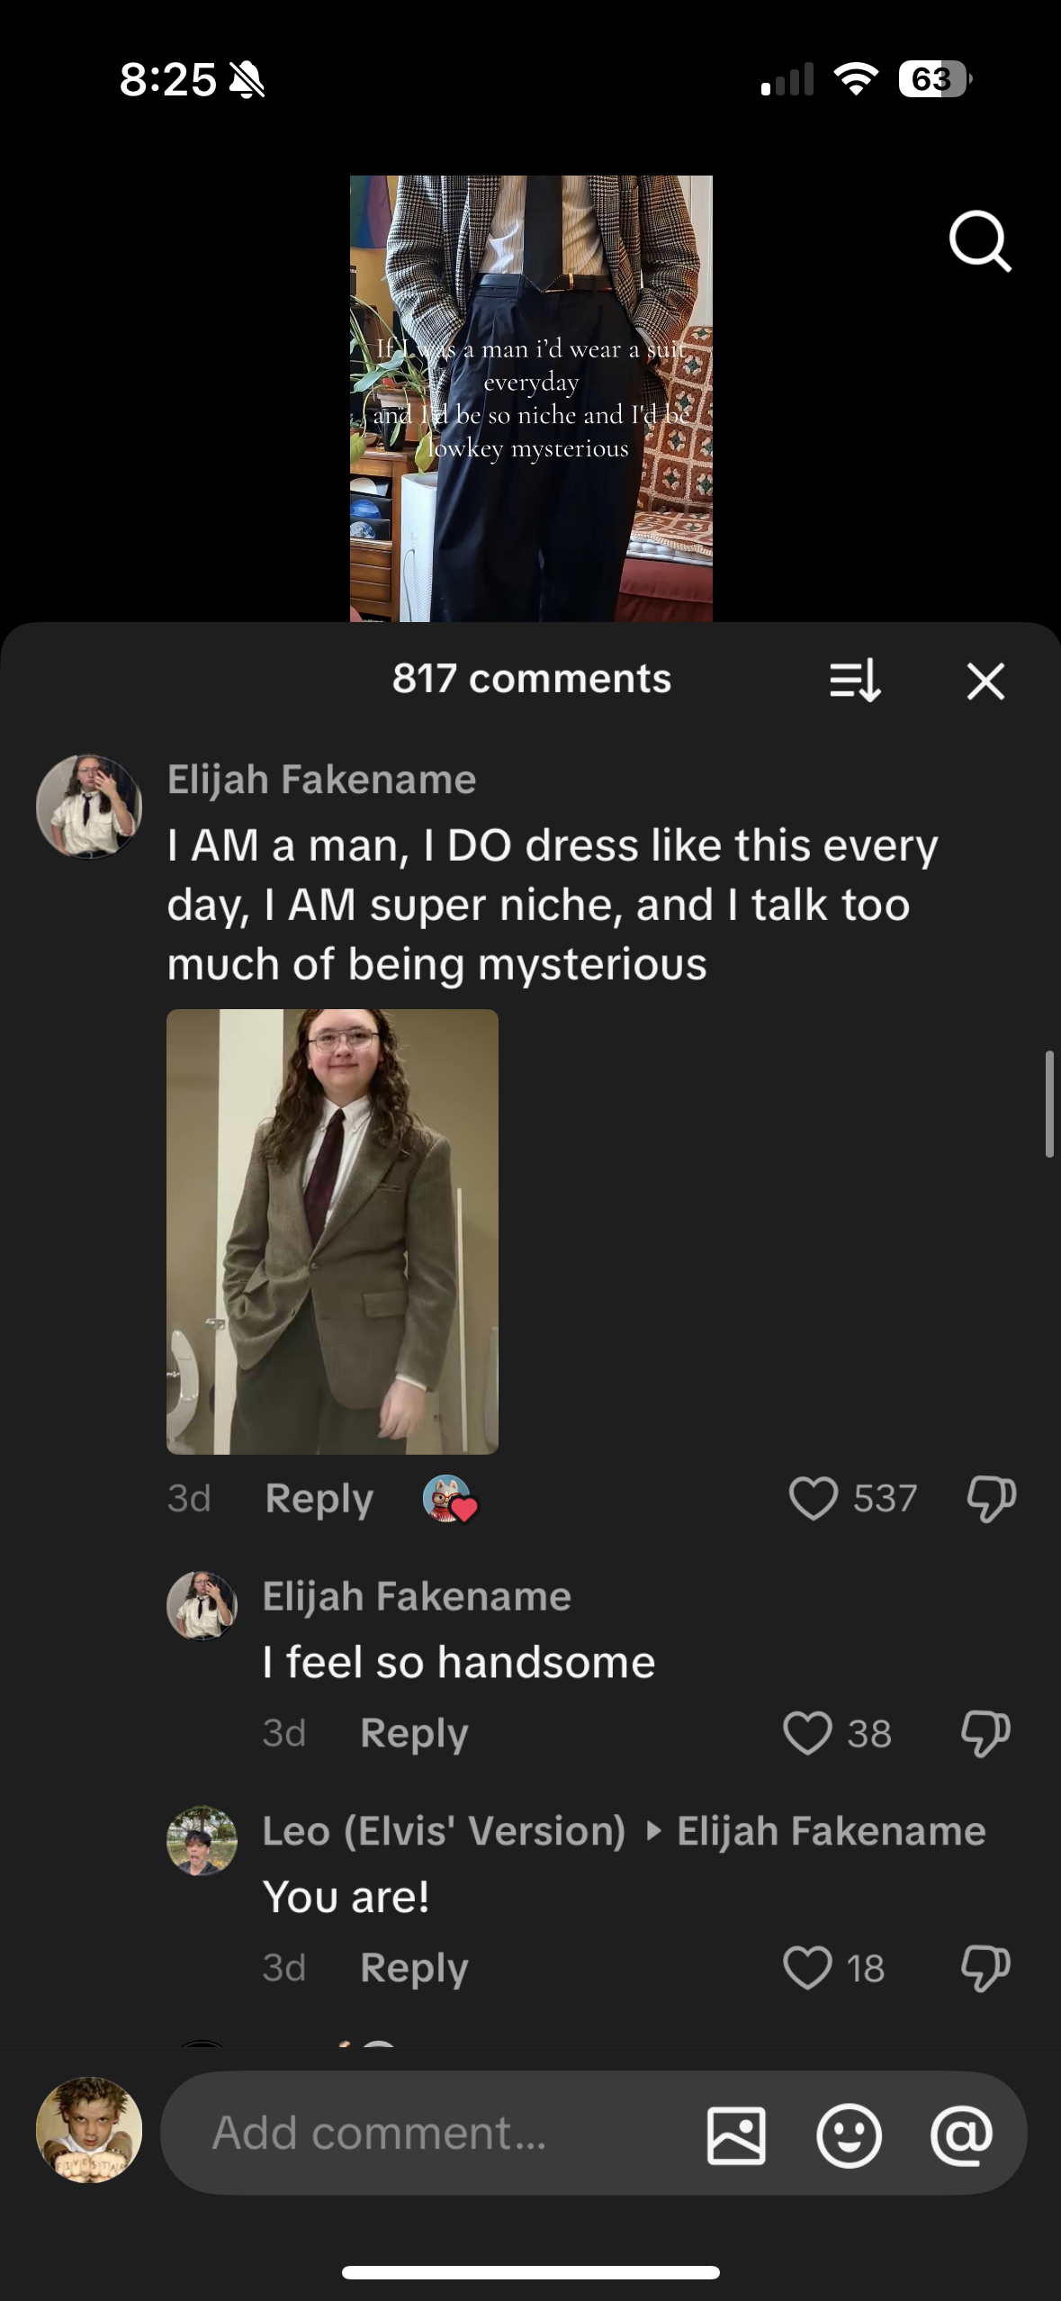Dislike Leo's "You are!" reply
Viewport: 1061px width, 2301px height.
985,1967
